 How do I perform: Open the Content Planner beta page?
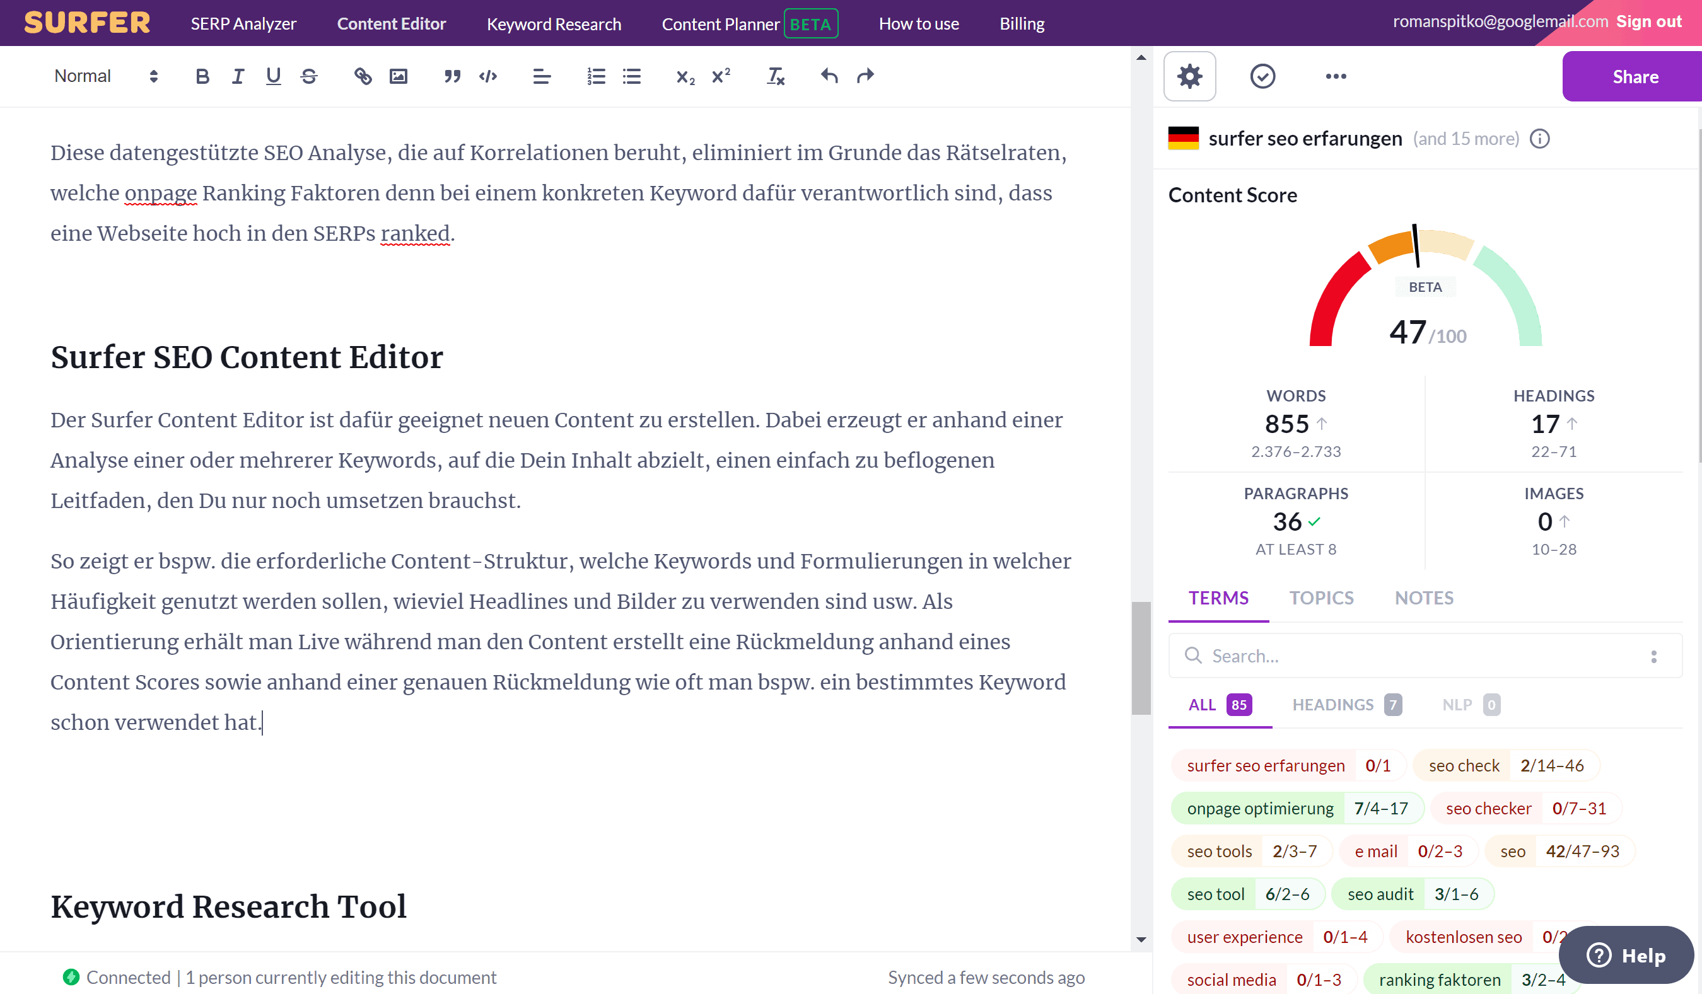point(750,23)
